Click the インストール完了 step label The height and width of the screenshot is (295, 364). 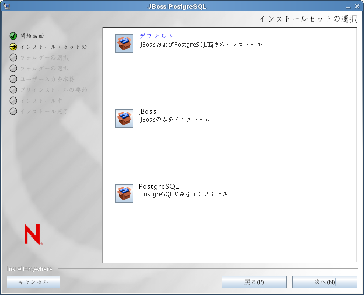point(44,111)
